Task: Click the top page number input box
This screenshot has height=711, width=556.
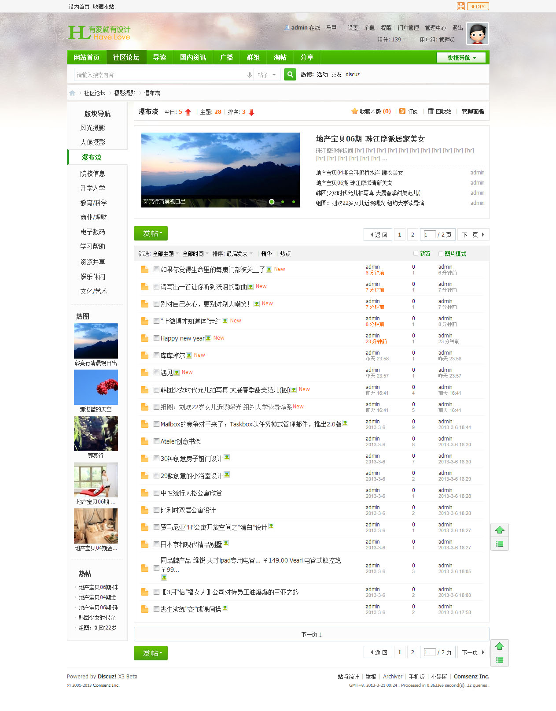Action: (x=430, y=234)
